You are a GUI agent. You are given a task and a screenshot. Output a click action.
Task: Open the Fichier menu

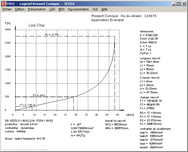7,9
